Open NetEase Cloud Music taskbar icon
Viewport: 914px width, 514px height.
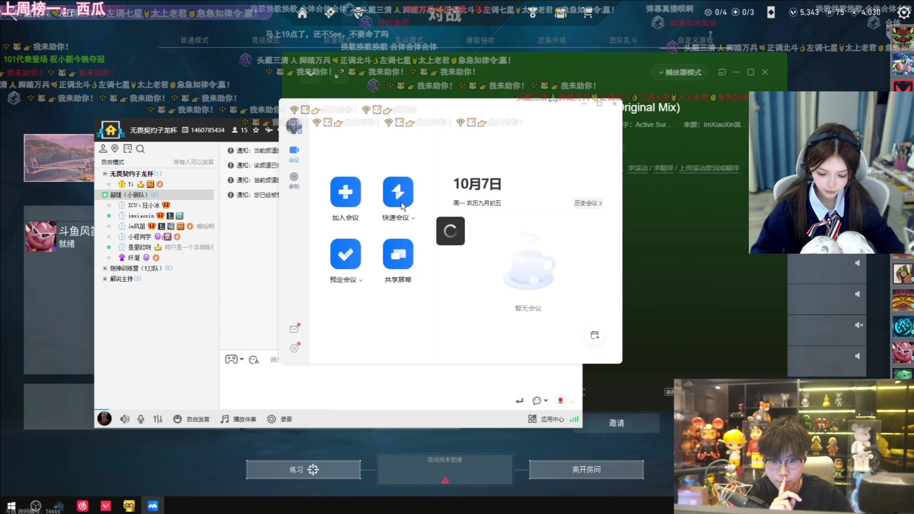tap(83, 505)
